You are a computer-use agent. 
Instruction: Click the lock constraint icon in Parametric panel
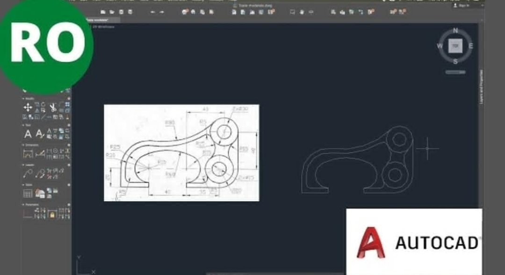[x=53, y=214]
